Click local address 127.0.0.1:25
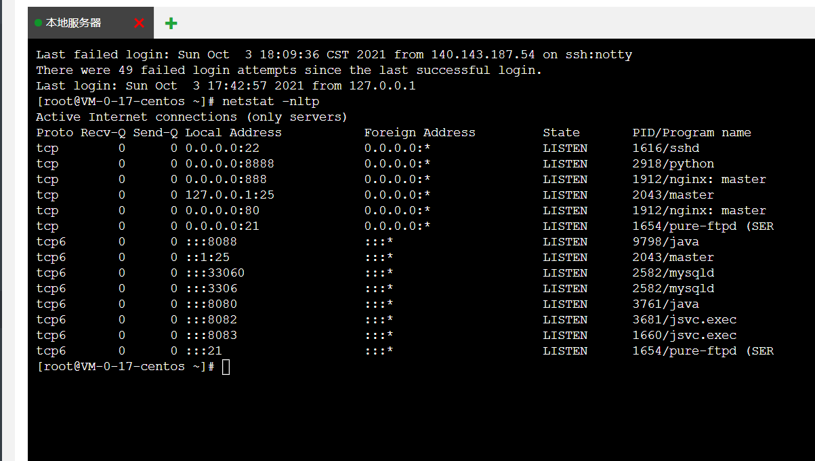The height and width of the screenshot is (461, 815). (230, 195)
